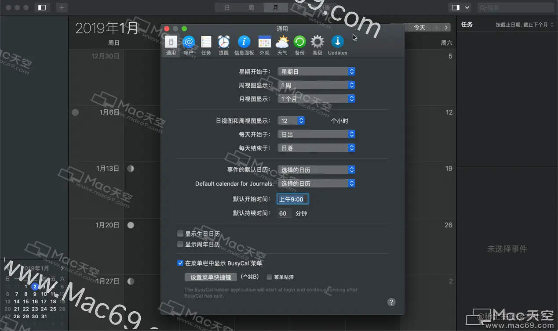Image resolution: width=558 pixels, height=331 pixels.
Task: Enable the 菜单粘滞 checkbox
Action: point(270,277)
